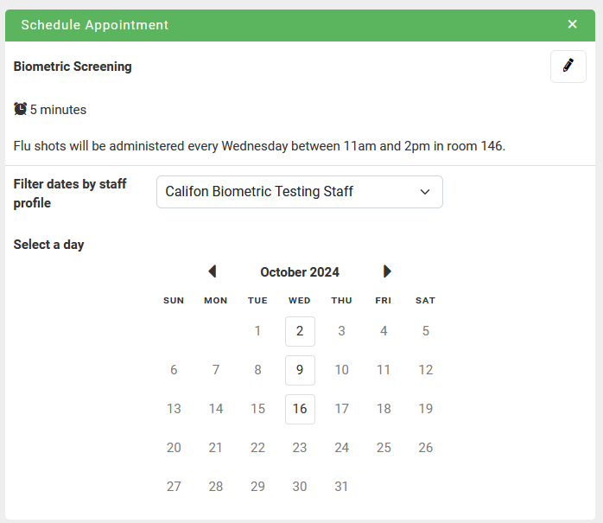Go to previous month arrow
The width and height of the screenshot is (603, 523).
(213, 271)
